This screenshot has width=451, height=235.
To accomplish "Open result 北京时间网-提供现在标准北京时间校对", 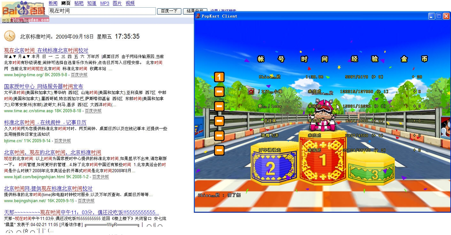I will click(48, 188).
